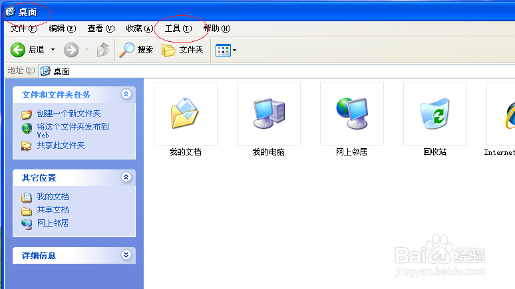This screenshot has height=289, width=515.
Task: Click the Up one level folder icon
Action: pyautogui.click(x=103, y=50)
